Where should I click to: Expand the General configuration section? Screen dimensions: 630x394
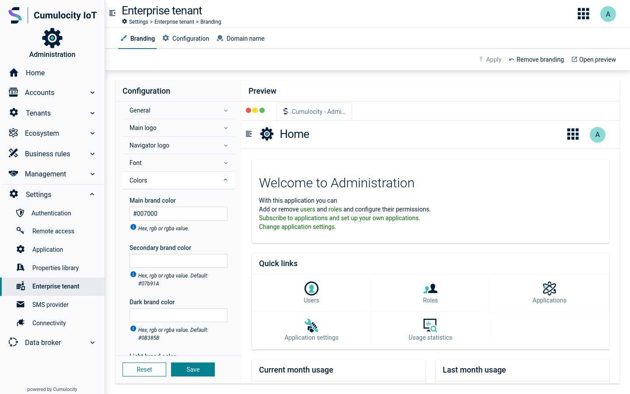click(x=178, y=110)
